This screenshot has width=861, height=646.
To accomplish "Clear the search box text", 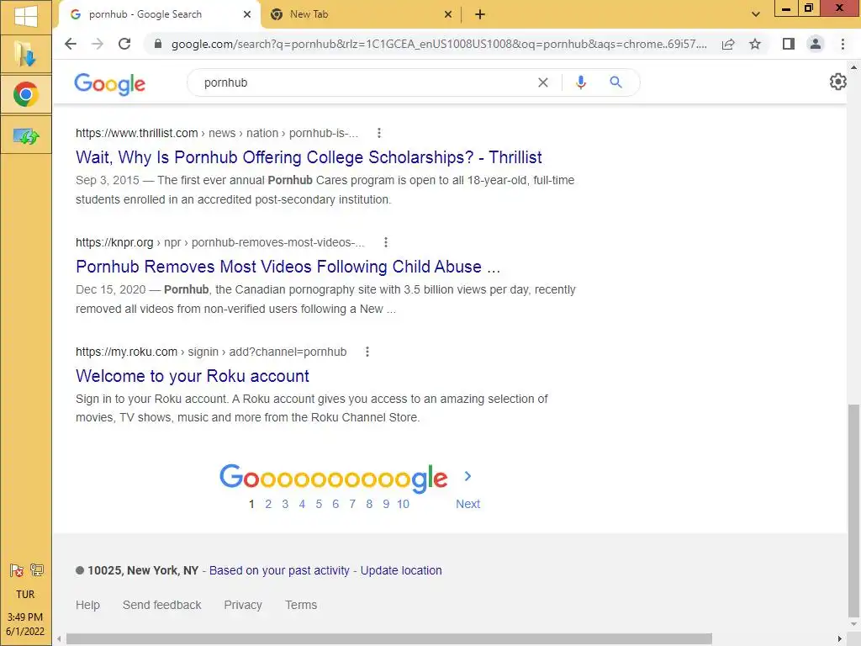I will coord(543,82).
